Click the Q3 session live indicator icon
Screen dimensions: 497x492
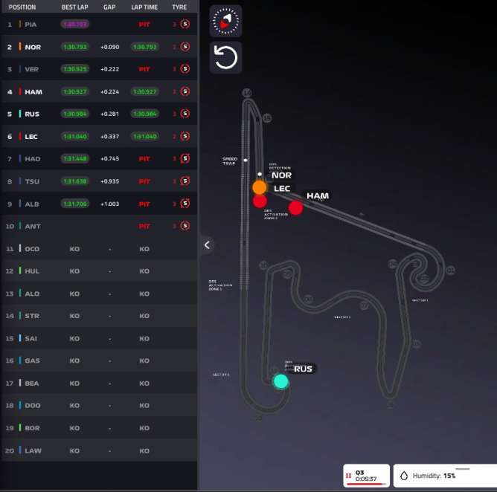coord(349,476)
